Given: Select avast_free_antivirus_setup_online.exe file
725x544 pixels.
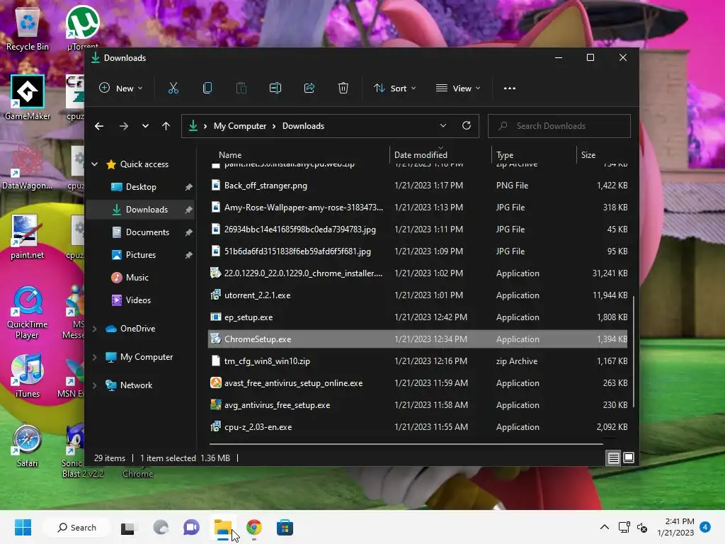Looking at the screenshot, I should 418,383.
